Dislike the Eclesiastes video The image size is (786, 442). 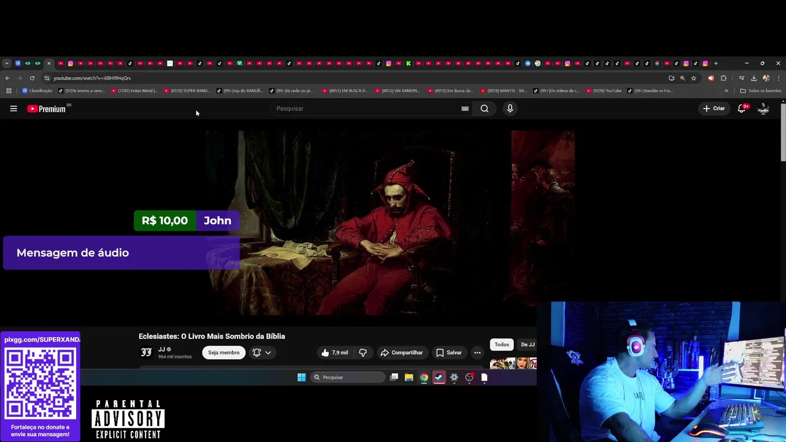pyautogui.click(x=363, y=352)
